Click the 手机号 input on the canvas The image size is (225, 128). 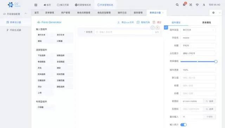tap(127, 32)
